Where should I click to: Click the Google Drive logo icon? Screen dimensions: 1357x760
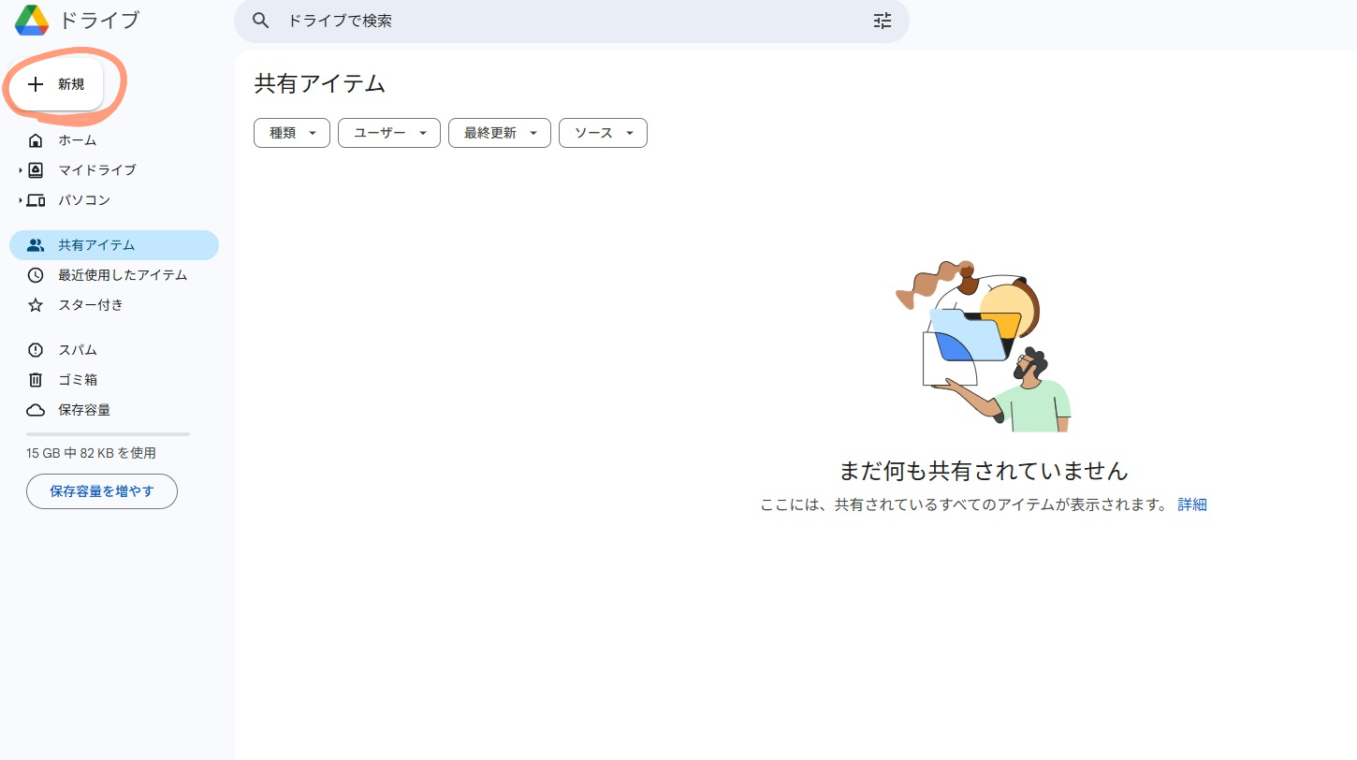click(x=32, y=20)
